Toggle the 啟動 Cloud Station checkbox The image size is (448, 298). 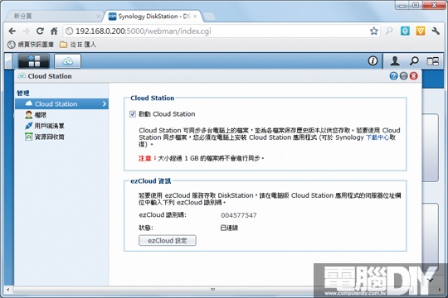coord(132,114)
